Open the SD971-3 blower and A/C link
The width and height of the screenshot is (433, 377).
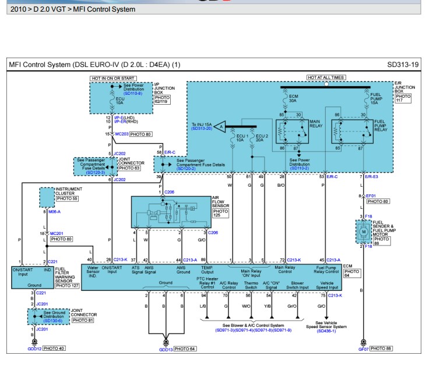[x=224, y=330]
